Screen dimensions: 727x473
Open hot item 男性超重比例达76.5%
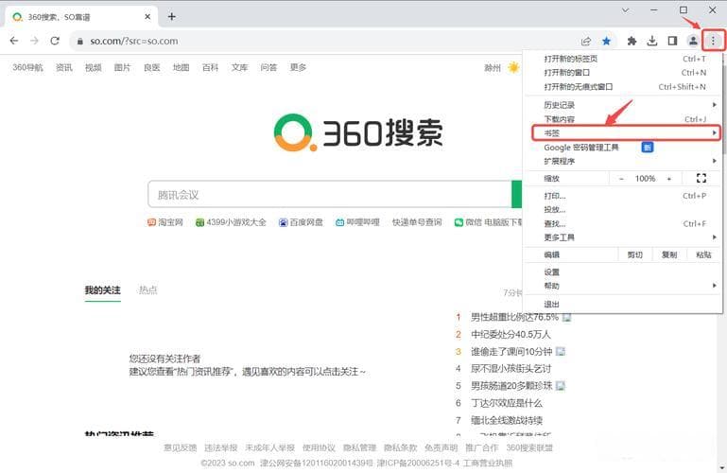[514, 317]
